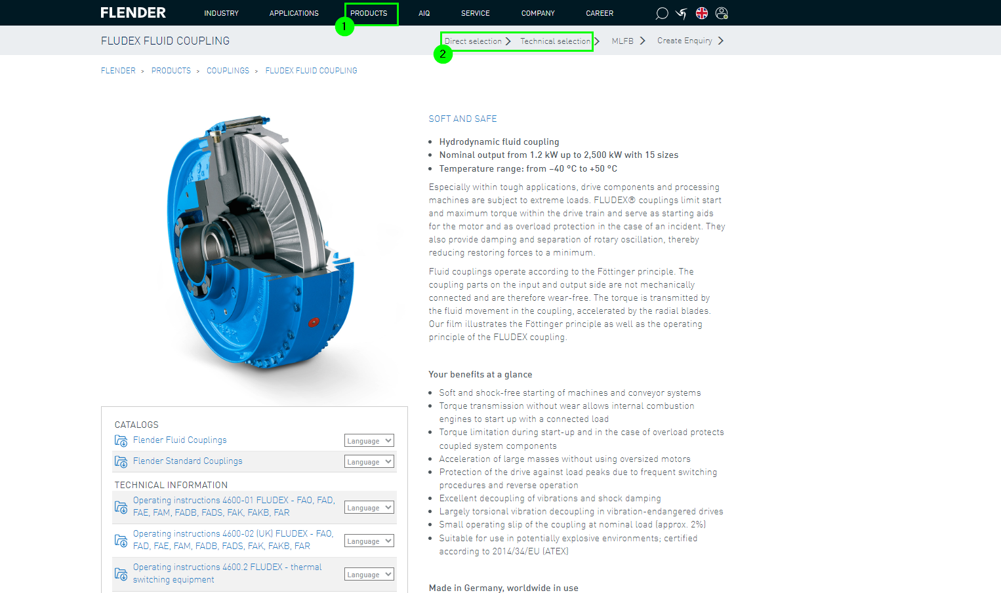
Task: Open Flender Standard Couplings catalog
Action: point(188,461)
